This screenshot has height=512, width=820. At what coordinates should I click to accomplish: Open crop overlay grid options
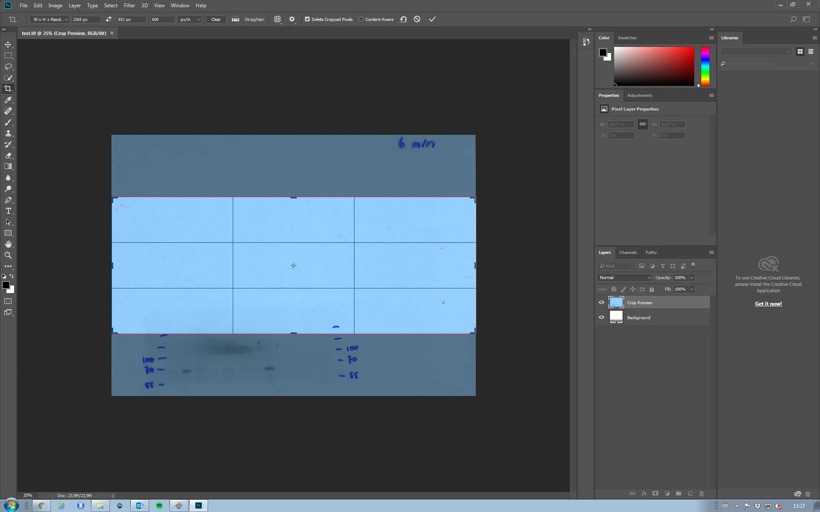click(x=278, y=19)
